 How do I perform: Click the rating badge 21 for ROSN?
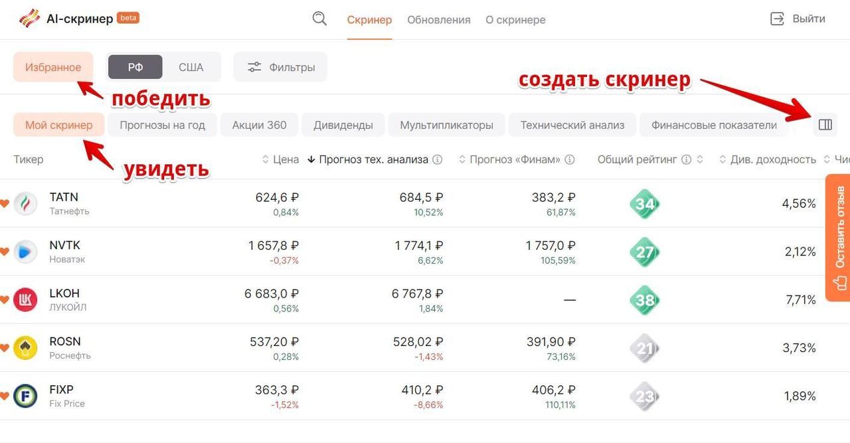pos(645,348)
